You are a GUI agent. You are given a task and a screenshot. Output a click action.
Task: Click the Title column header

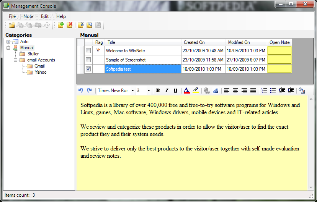click(x=143, y=42)
